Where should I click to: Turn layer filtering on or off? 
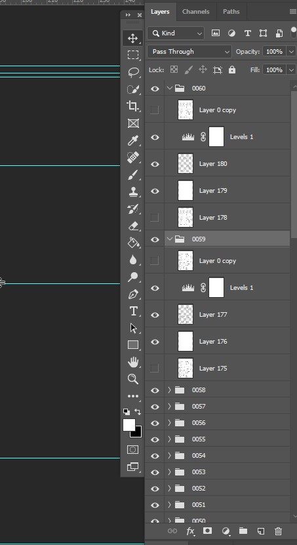coord(294,32)
